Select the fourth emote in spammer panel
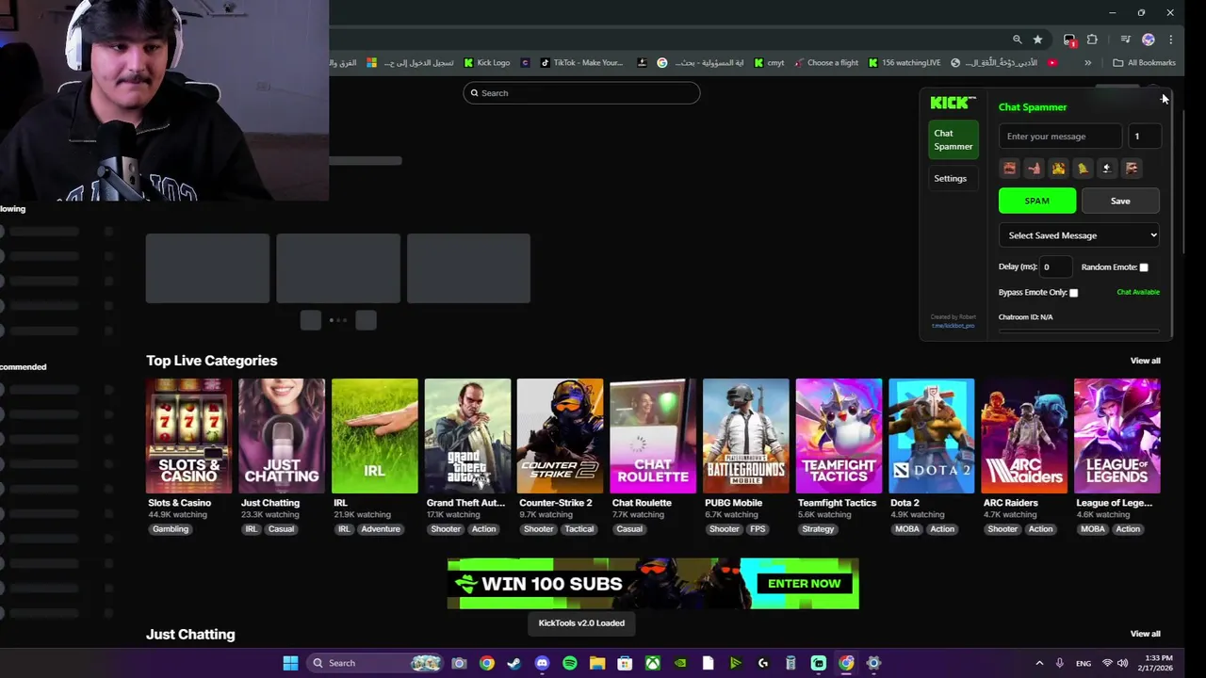1206x678 pixels. pyautogui.click(x=1084, y=169)
